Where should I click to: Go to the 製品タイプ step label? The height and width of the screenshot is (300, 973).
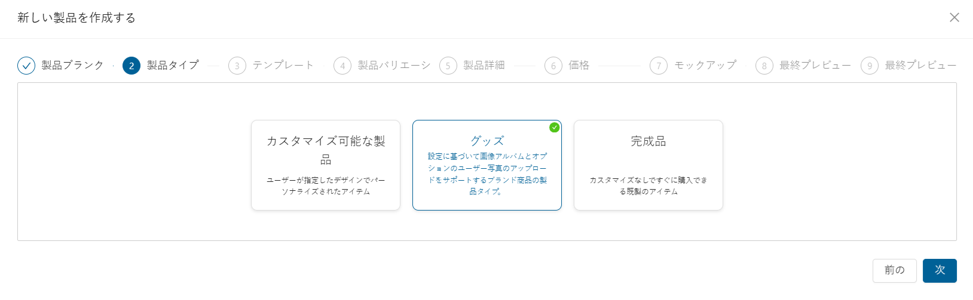tap(173, 65)
